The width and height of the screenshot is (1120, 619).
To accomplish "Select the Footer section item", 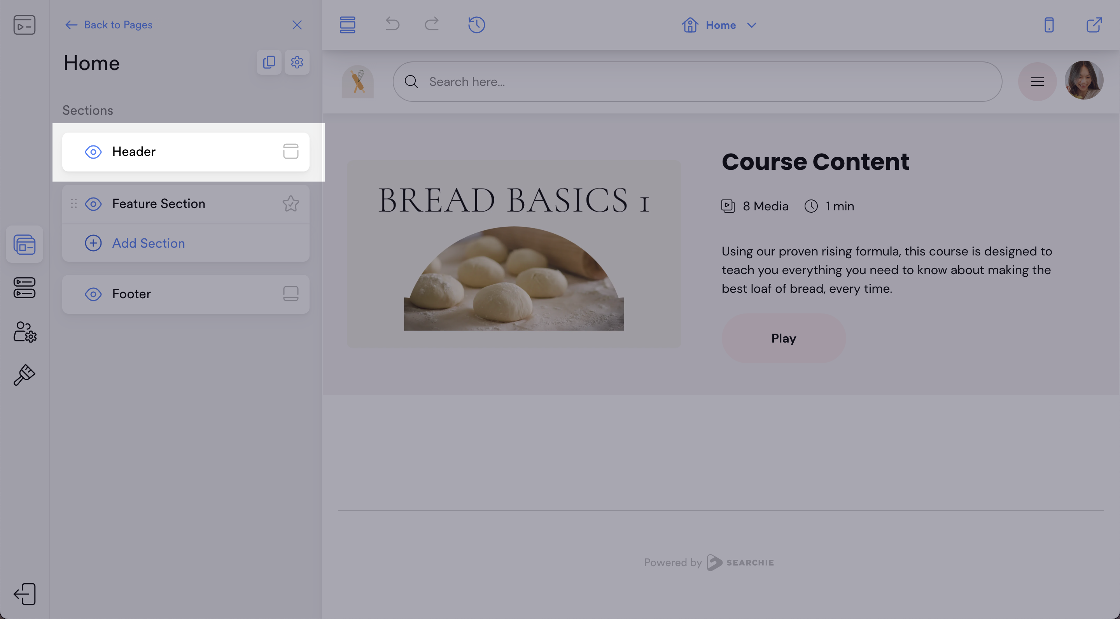I will 131,294.
